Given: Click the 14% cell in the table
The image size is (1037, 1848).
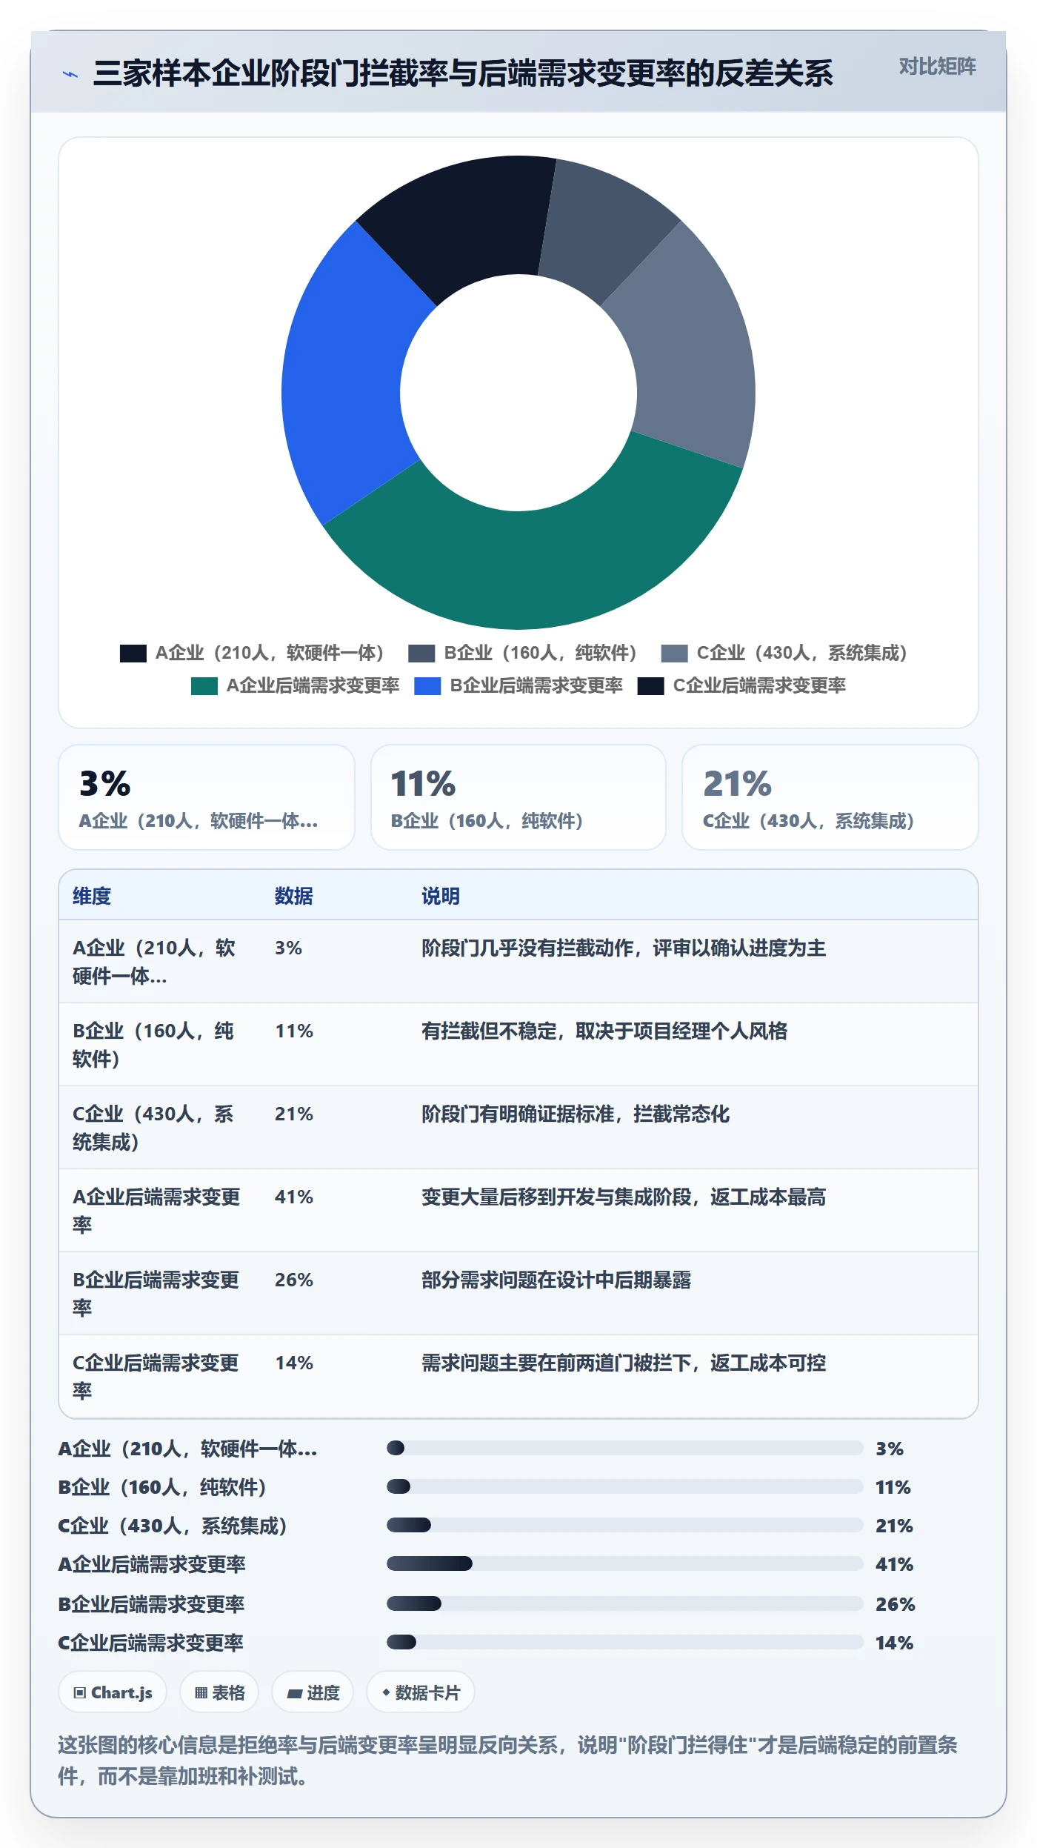Looking at the screenshot, I should click(294, 1363).
